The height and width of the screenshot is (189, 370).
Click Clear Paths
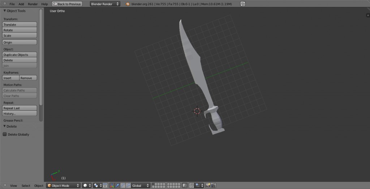pos(20,96)
